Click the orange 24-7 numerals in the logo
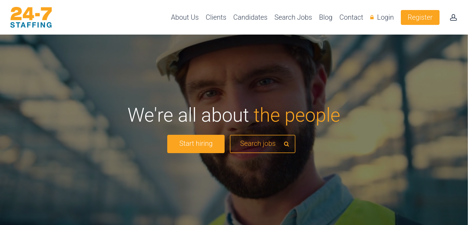Image resolution: width=472 pixels, height=225 pixels. coord(31,14)
